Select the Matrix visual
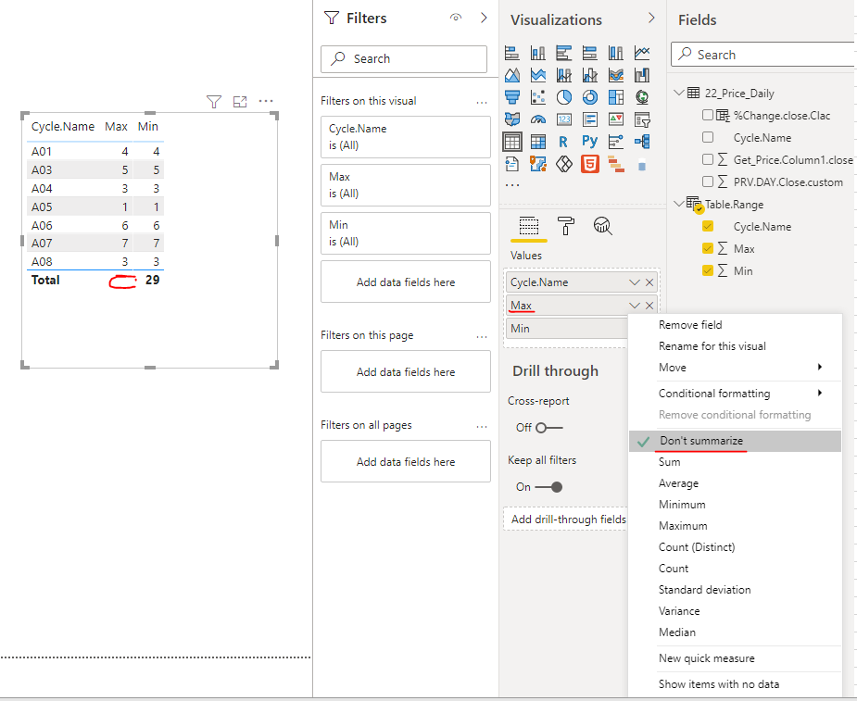This screenshot has width=857, height=701. pyautogui.click(x=537, y=142)
